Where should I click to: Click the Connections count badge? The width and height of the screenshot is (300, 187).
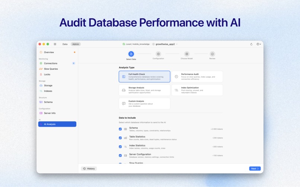click(x=73, y=63)
